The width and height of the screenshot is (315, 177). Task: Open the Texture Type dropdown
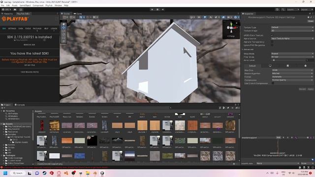[x=292, y=28]
